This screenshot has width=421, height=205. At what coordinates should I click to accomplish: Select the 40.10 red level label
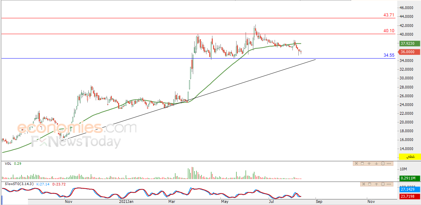pyautogui.click(x=389, y=31)
